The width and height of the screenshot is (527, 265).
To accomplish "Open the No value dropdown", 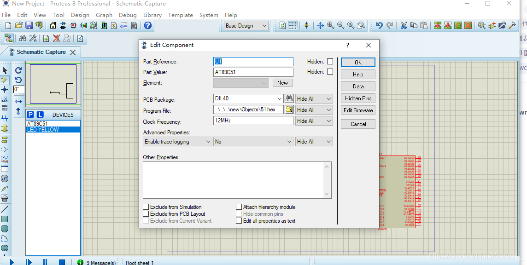I will pos(253,142).
